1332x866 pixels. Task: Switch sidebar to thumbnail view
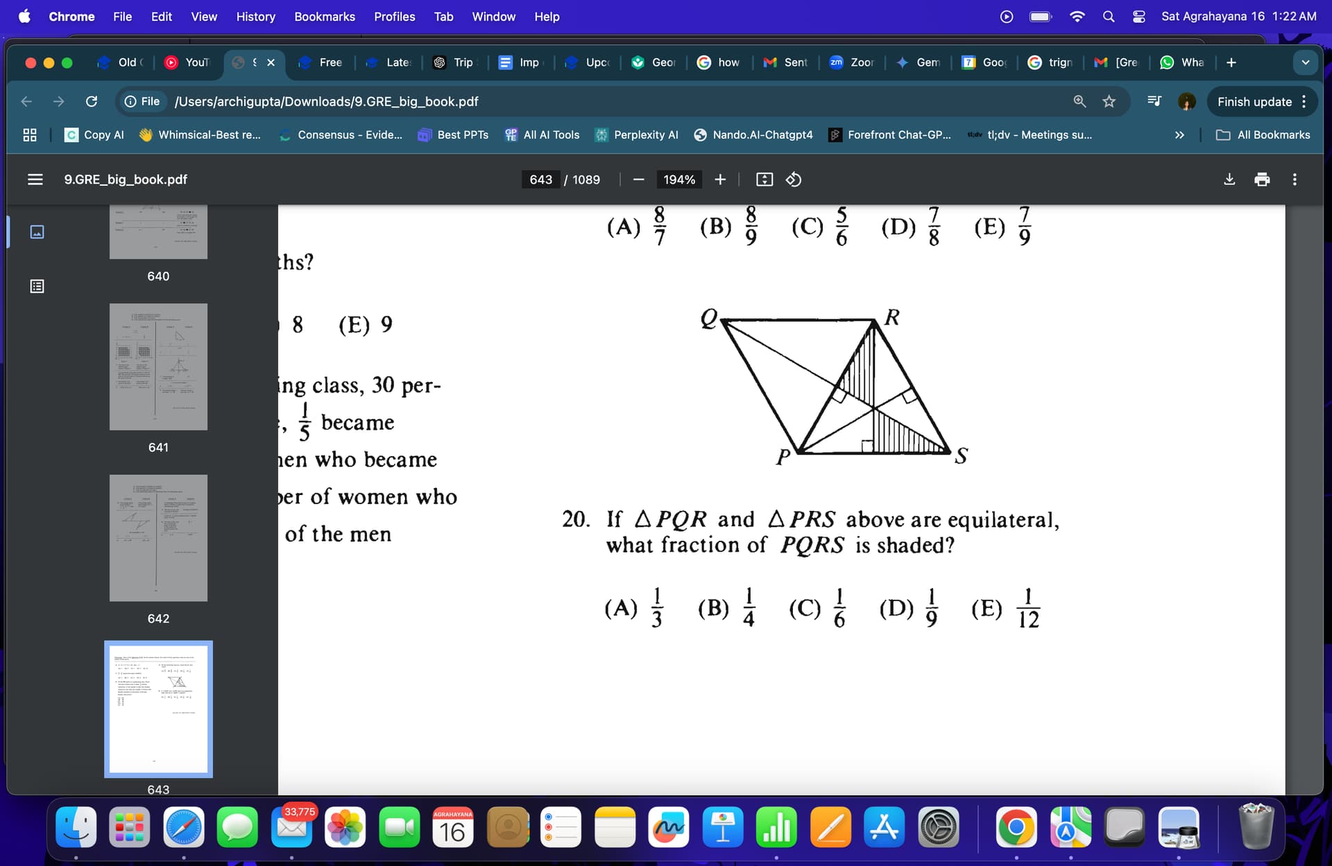coord(37,232)
